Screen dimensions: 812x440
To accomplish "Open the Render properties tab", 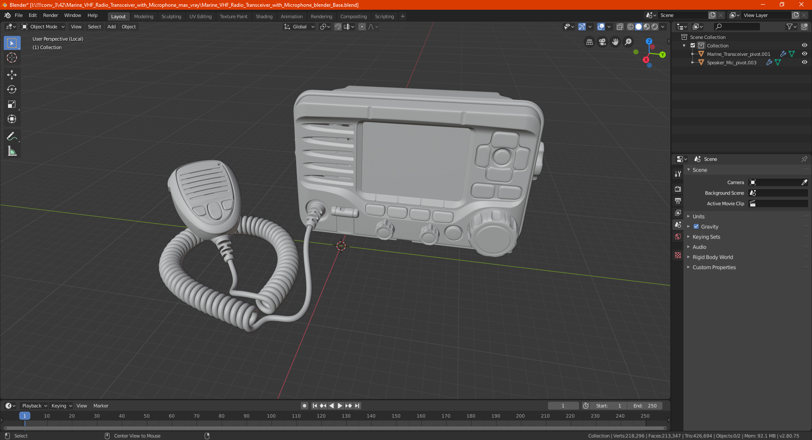I will point(678,189).
